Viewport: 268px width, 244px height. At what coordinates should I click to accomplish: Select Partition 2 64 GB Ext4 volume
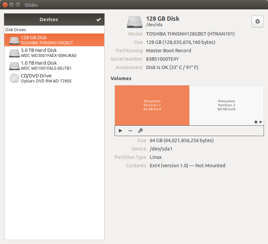point(226,105)
